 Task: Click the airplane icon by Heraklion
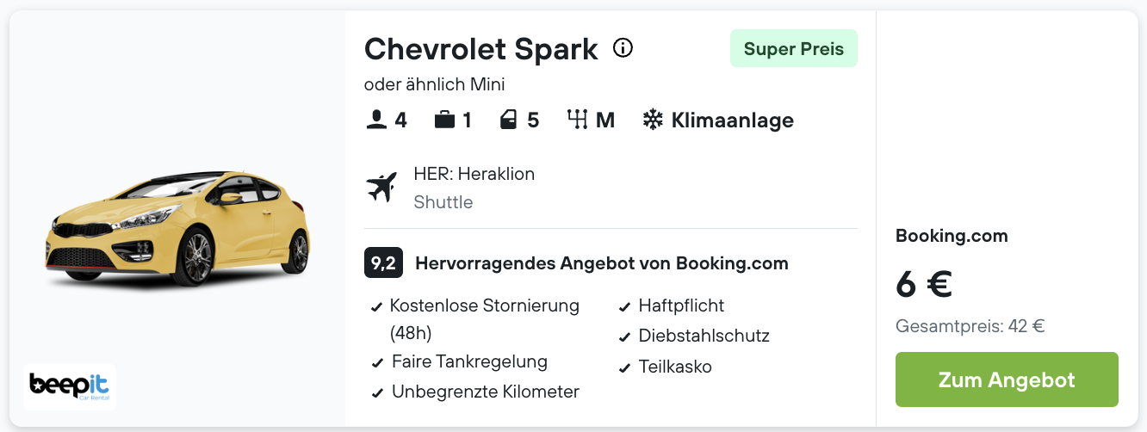click(381, 187)
